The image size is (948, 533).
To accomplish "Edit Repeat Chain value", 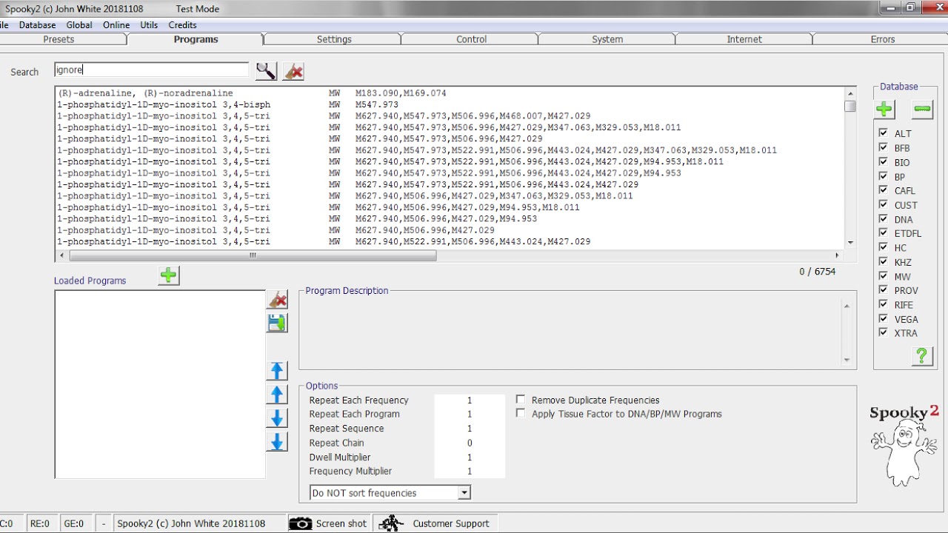I will point(470,443).
